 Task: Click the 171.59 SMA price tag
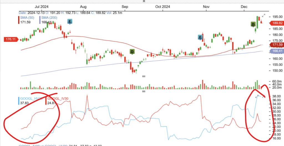277,44
